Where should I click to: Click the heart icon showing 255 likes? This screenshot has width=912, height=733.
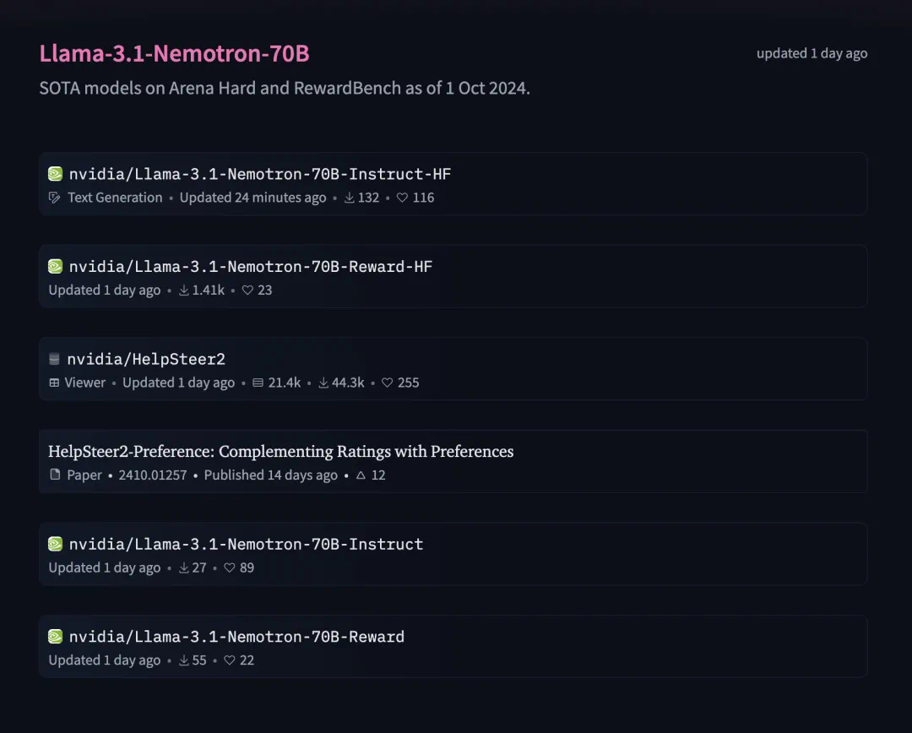[x=387, y=383]
